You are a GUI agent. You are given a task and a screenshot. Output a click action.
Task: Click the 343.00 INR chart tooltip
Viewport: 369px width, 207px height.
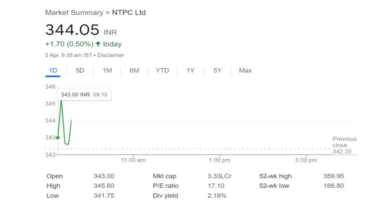click(x=84, y=95)
